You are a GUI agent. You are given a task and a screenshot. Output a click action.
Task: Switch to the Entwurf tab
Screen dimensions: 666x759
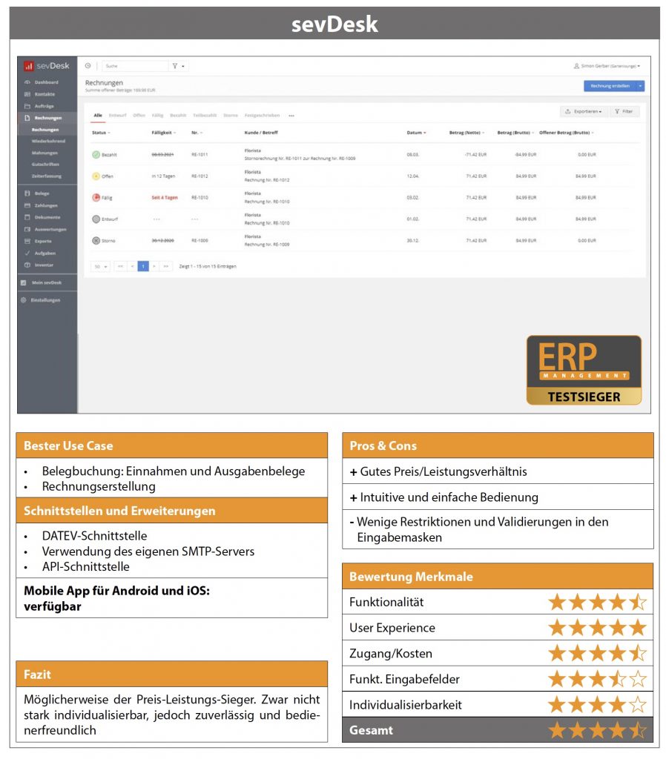(x=117, y=116)
